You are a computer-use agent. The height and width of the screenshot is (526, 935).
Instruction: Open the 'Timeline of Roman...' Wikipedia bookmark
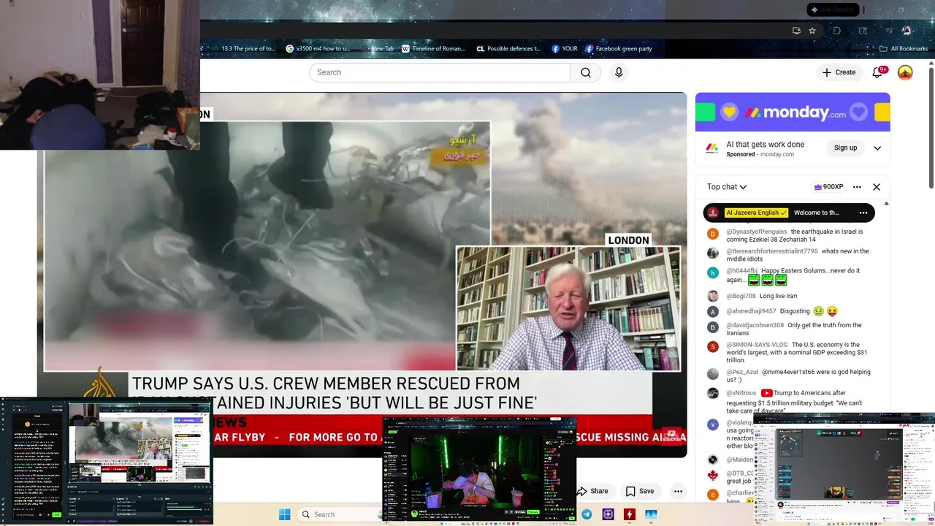(433, 49)
